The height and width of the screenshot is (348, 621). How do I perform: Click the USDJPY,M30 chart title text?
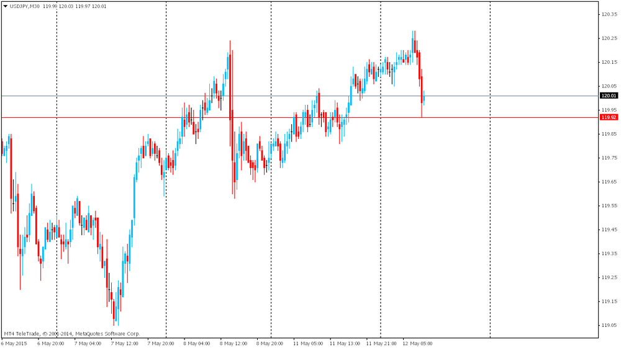24,6
